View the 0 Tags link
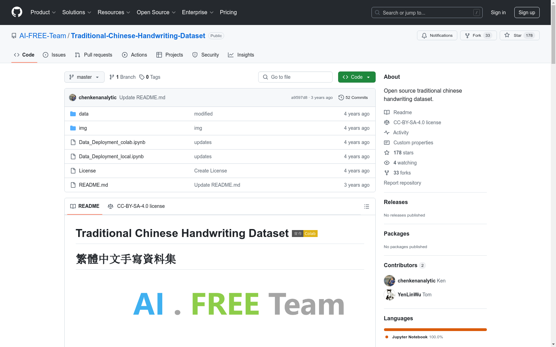The width and height of the screenshot is (556, 347). click(150, 77)
